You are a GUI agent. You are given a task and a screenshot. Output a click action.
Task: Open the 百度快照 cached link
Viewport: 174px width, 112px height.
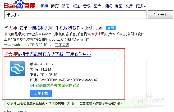pyautogui.click(x=62, y=45)
